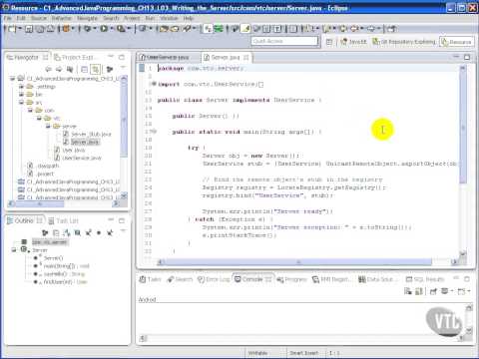The image size is (479, 359).
Task: Open the Run button dropdown arrow
Action: 112,29
